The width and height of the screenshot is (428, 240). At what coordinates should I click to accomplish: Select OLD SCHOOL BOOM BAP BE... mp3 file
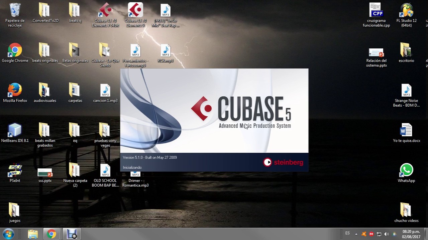105,175
